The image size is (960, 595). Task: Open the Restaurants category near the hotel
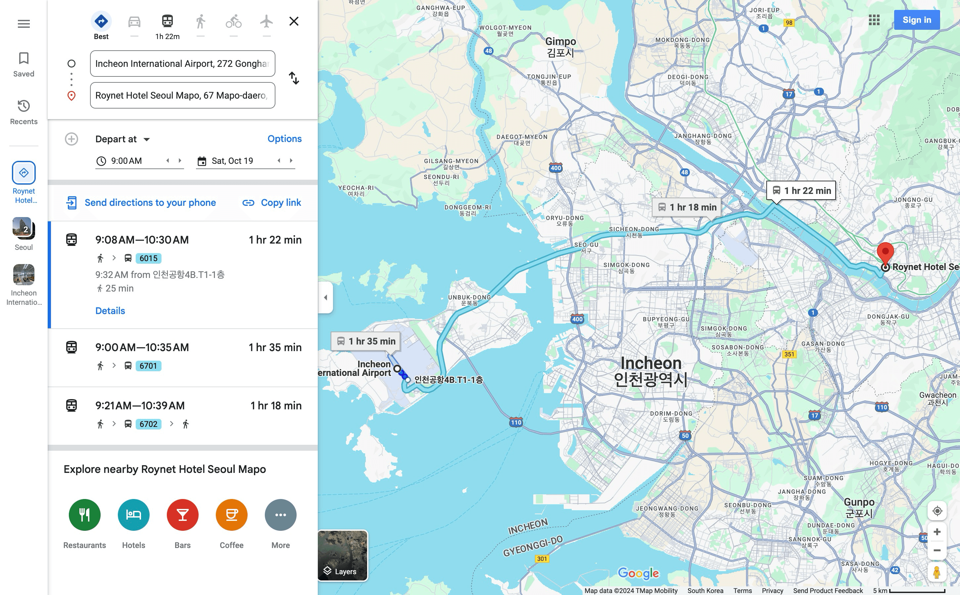[84, 514]
